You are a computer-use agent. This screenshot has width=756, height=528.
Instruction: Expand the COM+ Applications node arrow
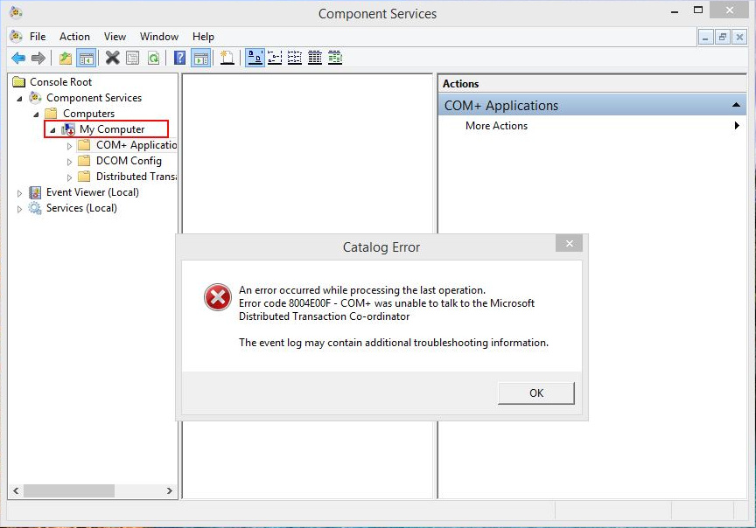pos(69,146)
